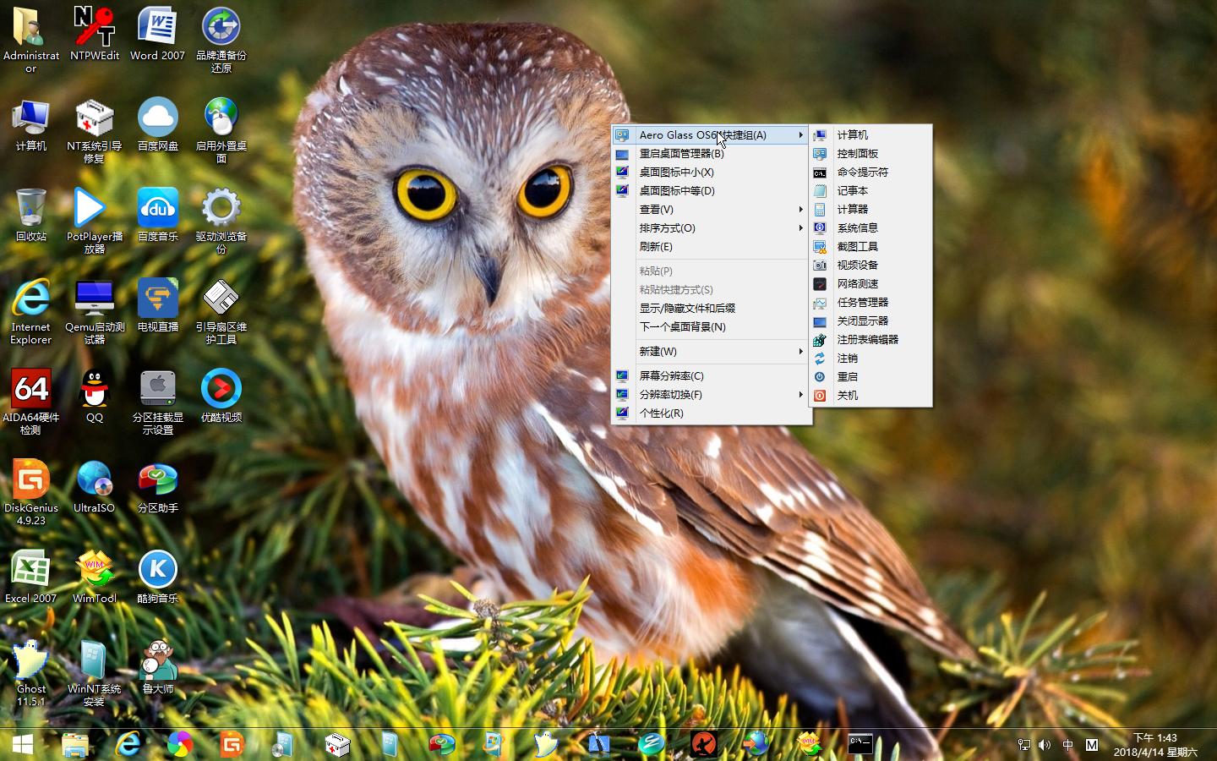Open the Word 2007 desktop shortcut
This screenshot has height=761, width=1217.
pos(157,34)
